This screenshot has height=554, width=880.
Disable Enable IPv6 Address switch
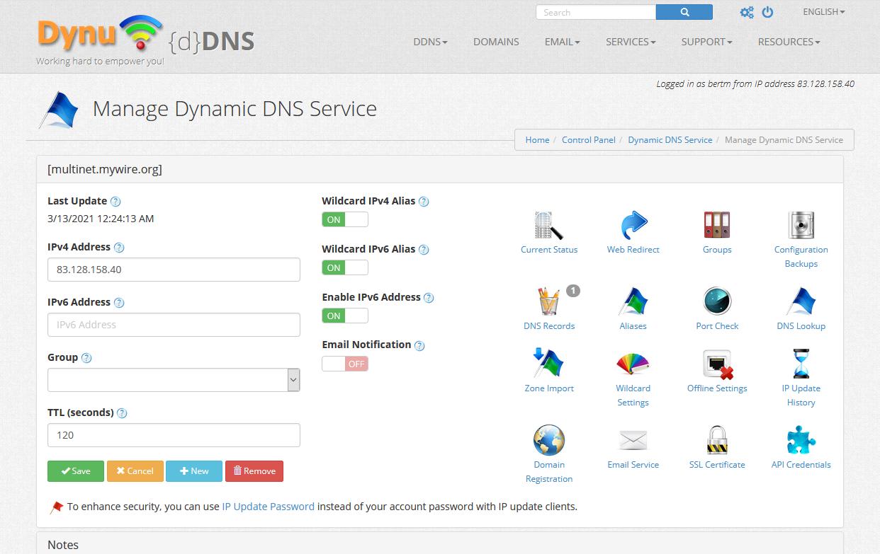(x=345, y=316)
